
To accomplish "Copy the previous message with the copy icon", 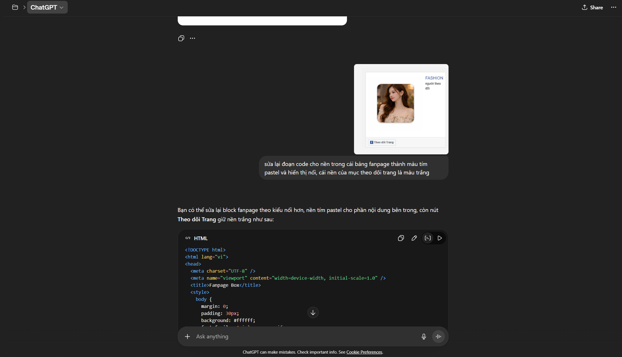I will pyautogui.click(x=181, y=38).
